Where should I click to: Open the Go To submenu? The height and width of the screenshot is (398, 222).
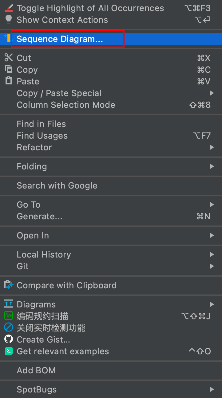click(x=28, y=205)
